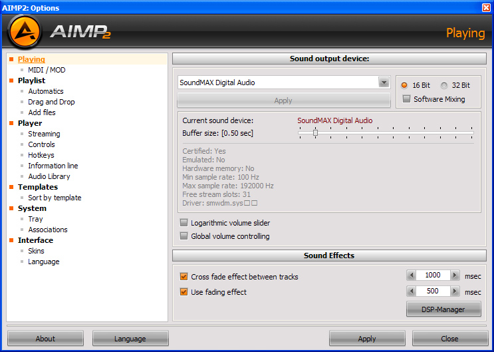The height and width of the screenshot is (352, 494).
Task: Open Skins settings
Action: (x=36, y=251)
